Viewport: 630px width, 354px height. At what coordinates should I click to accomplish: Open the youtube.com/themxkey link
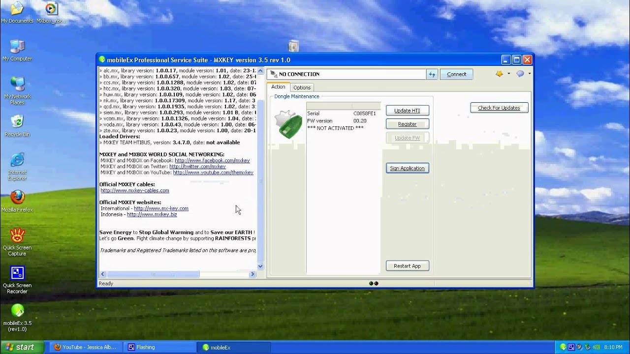tap(213, 173)
